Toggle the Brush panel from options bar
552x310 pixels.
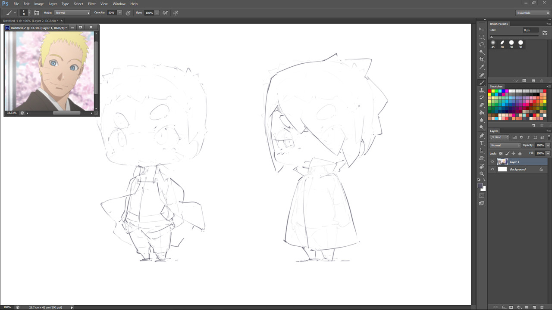point(37,13)
